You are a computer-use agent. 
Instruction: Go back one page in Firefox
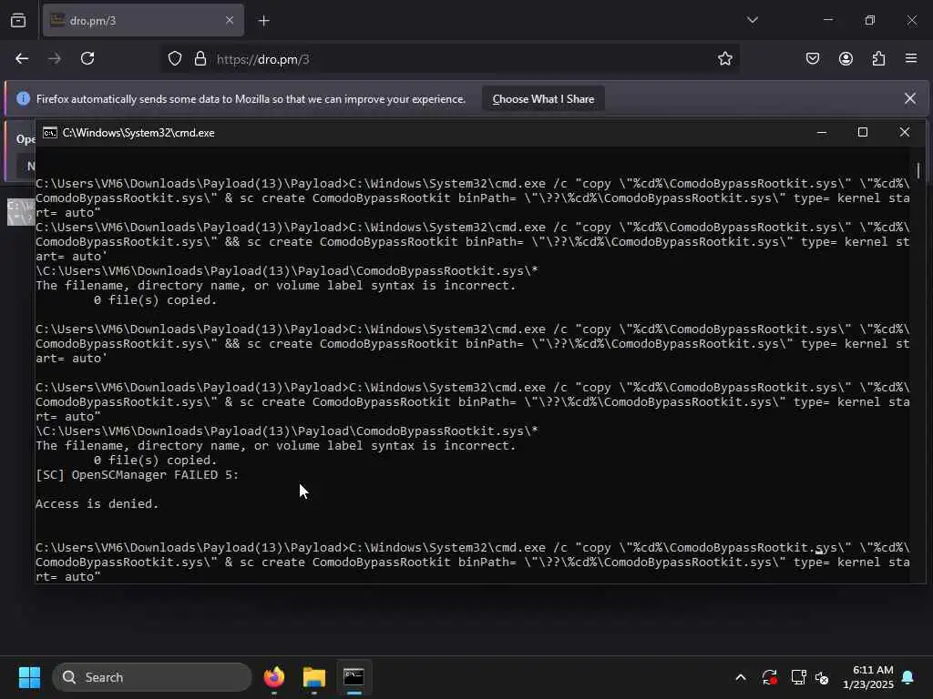click(22, 58)
